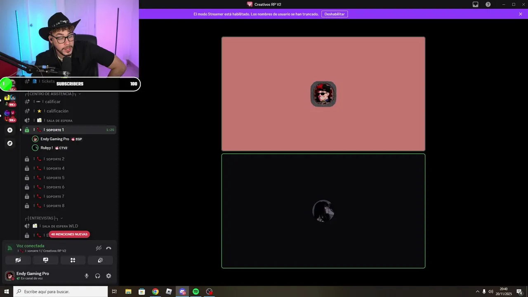Open the Windows notification center
The image size is (528, 297).
coord(520,292)
